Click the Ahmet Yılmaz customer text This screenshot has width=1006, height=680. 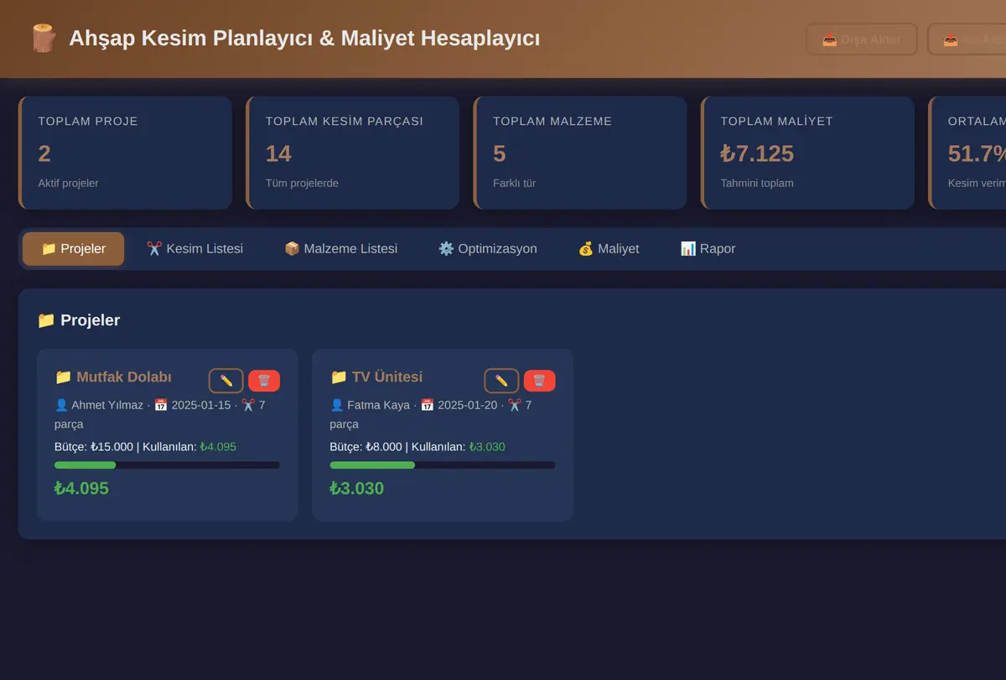coord(107,405)
